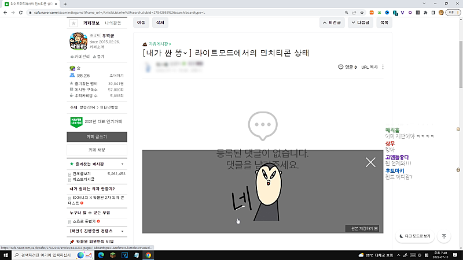Go to the 다음글 next post
The width and height of the screenshot is (463, 260).
click(x=360, y=23)
